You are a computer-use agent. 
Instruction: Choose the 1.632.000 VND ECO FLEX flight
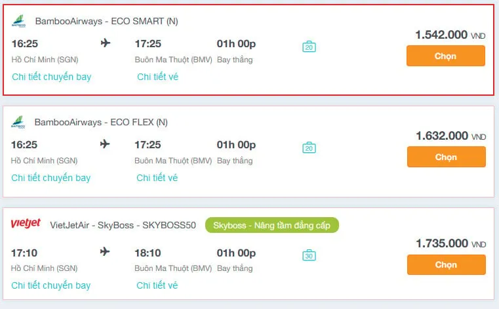446,157
